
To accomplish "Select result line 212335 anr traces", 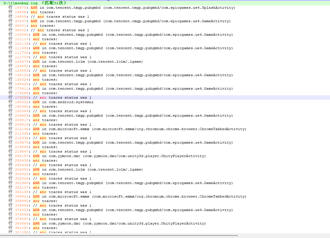I will coord(165,133).
